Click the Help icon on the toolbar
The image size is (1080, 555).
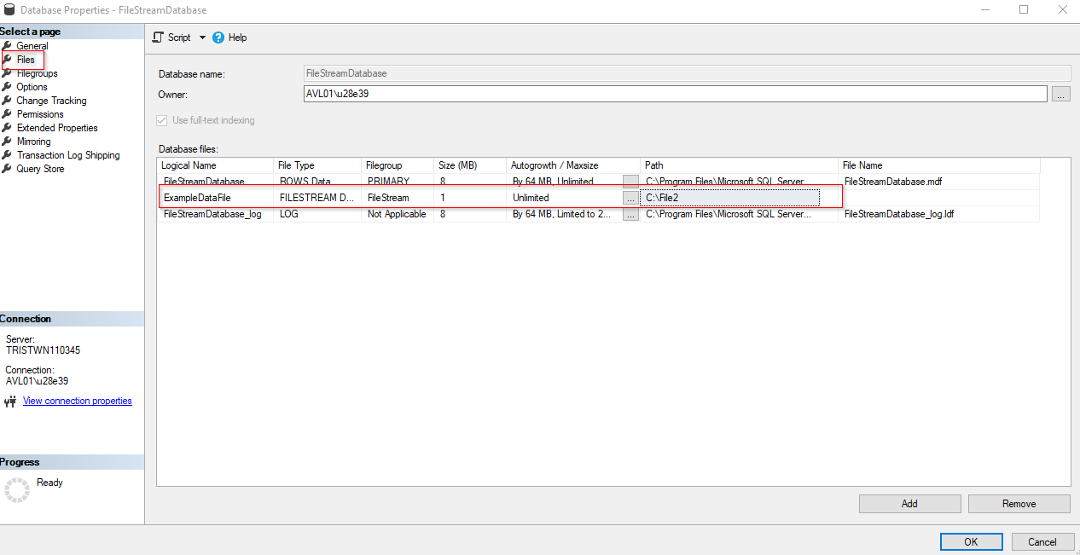pyautogui.click(x=219, y=38)
